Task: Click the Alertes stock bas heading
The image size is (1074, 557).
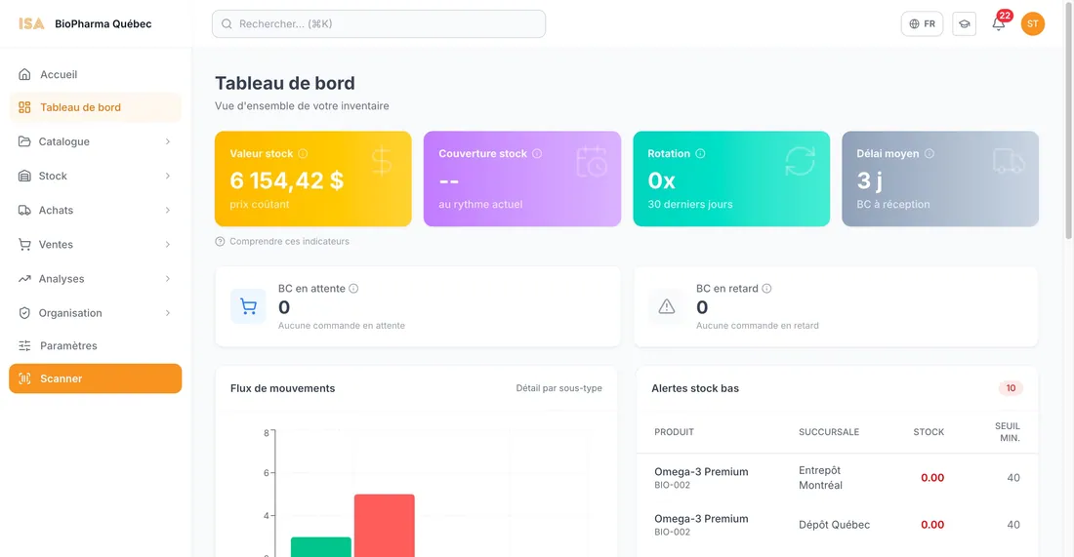Action: [695, 388]
